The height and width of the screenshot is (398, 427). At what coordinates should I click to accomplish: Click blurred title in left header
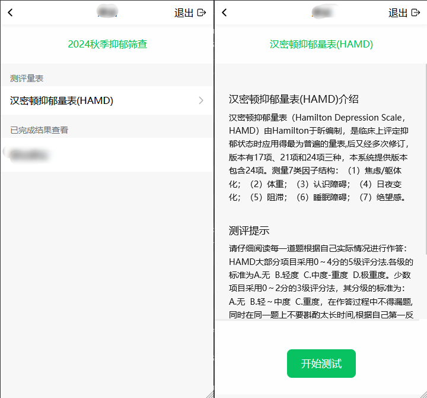tap(107, 12)
